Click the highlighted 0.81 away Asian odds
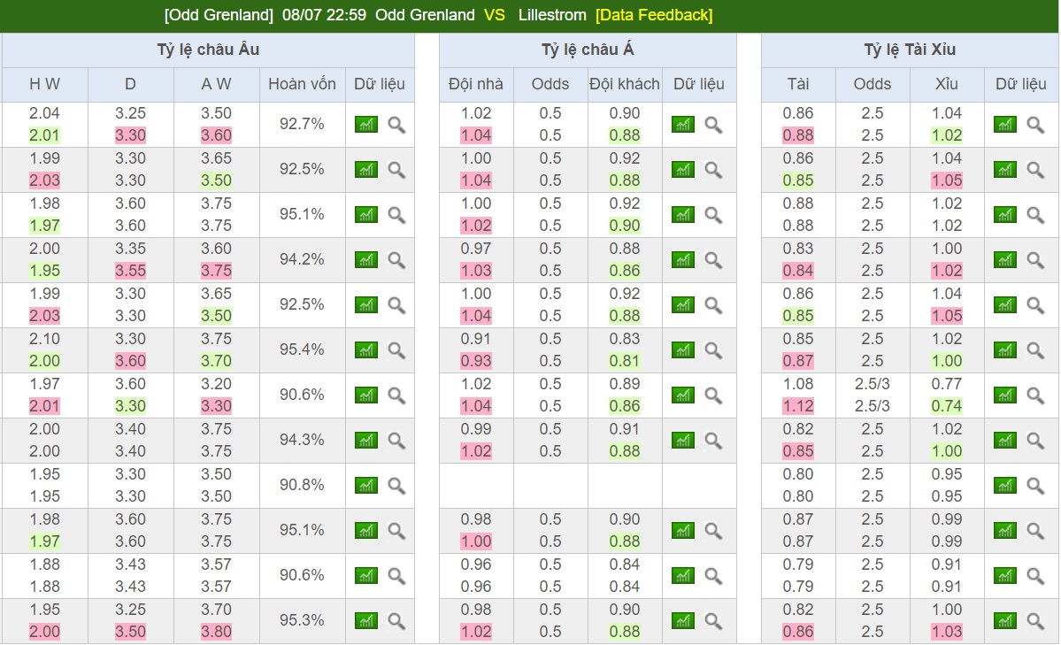Image resolution: width=1061 pixels, height=645 pixels. point(624,361)
